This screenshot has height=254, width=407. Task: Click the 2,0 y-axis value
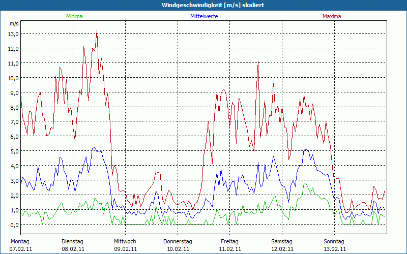(14, 195)
